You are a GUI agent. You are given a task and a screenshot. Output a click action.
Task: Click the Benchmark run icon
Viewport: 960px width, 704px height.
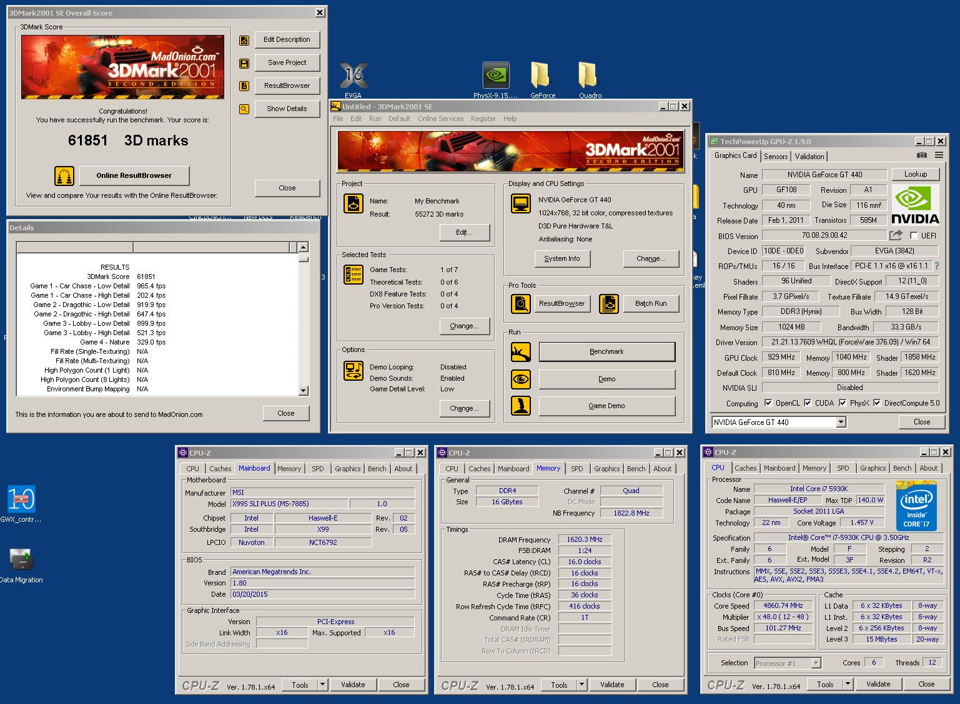pyautogui.click(x=521, y=352)
